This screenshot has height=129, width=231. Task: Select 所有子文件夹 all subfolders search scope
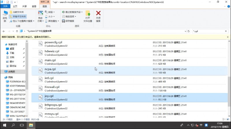tap(18, 16)
